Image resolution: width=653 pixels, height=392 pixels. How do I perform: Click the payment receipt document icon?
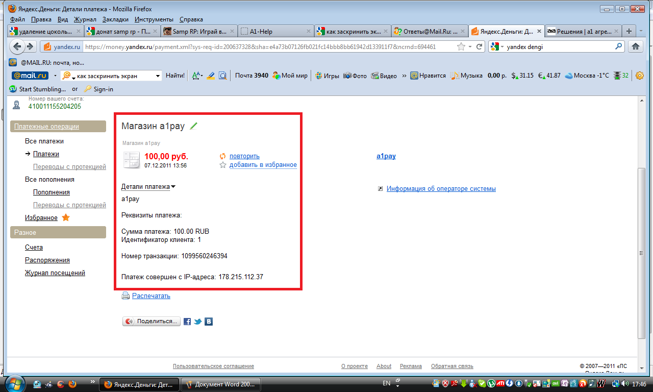click(131, 160)
